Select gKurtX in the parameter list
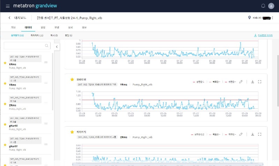Screen dimensions: 279x166 [x=13, y=126]
